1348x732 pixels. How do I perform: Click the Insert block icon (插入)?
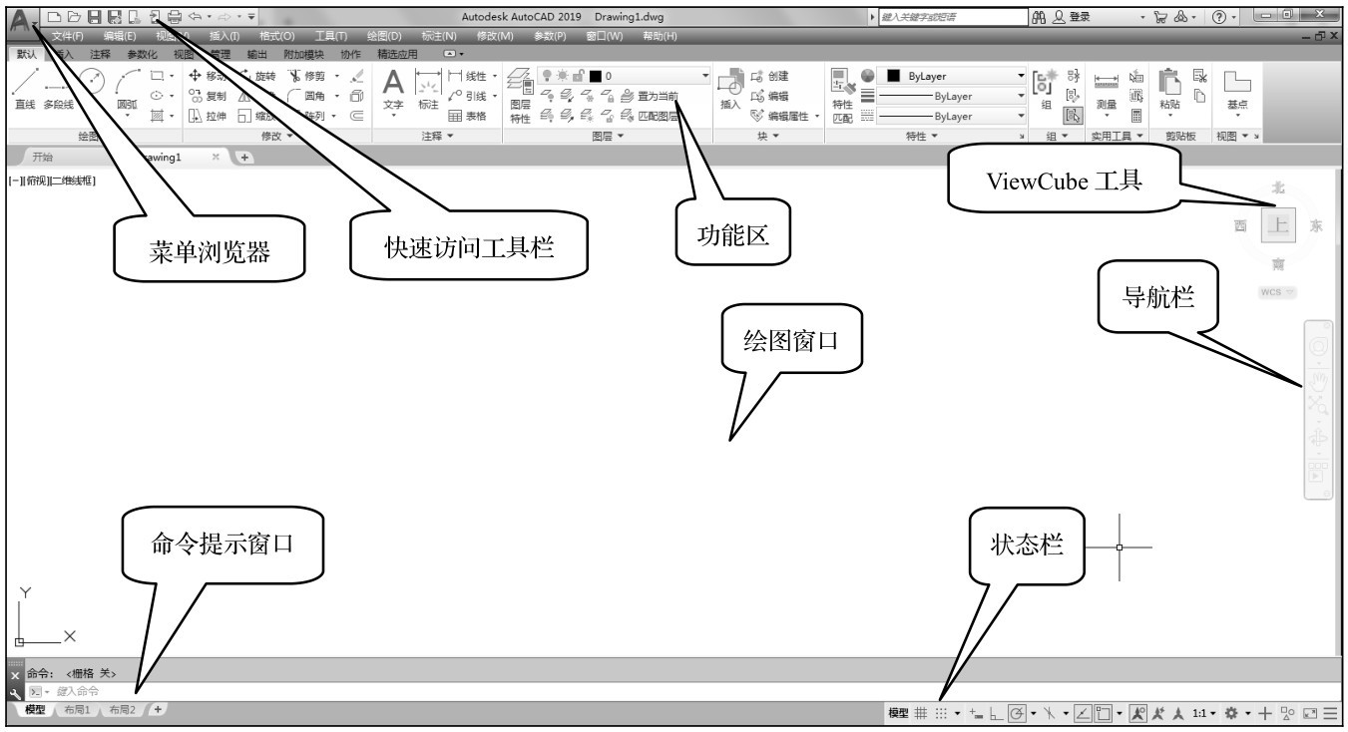[730, 91]
